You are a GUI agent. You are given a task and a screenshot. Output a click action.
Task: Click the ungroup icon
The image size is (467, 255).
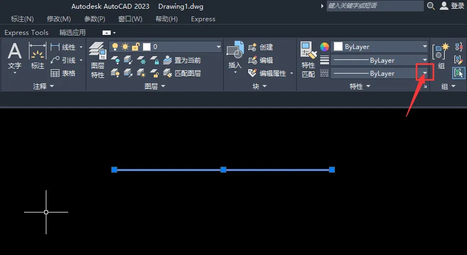(459, 47)
